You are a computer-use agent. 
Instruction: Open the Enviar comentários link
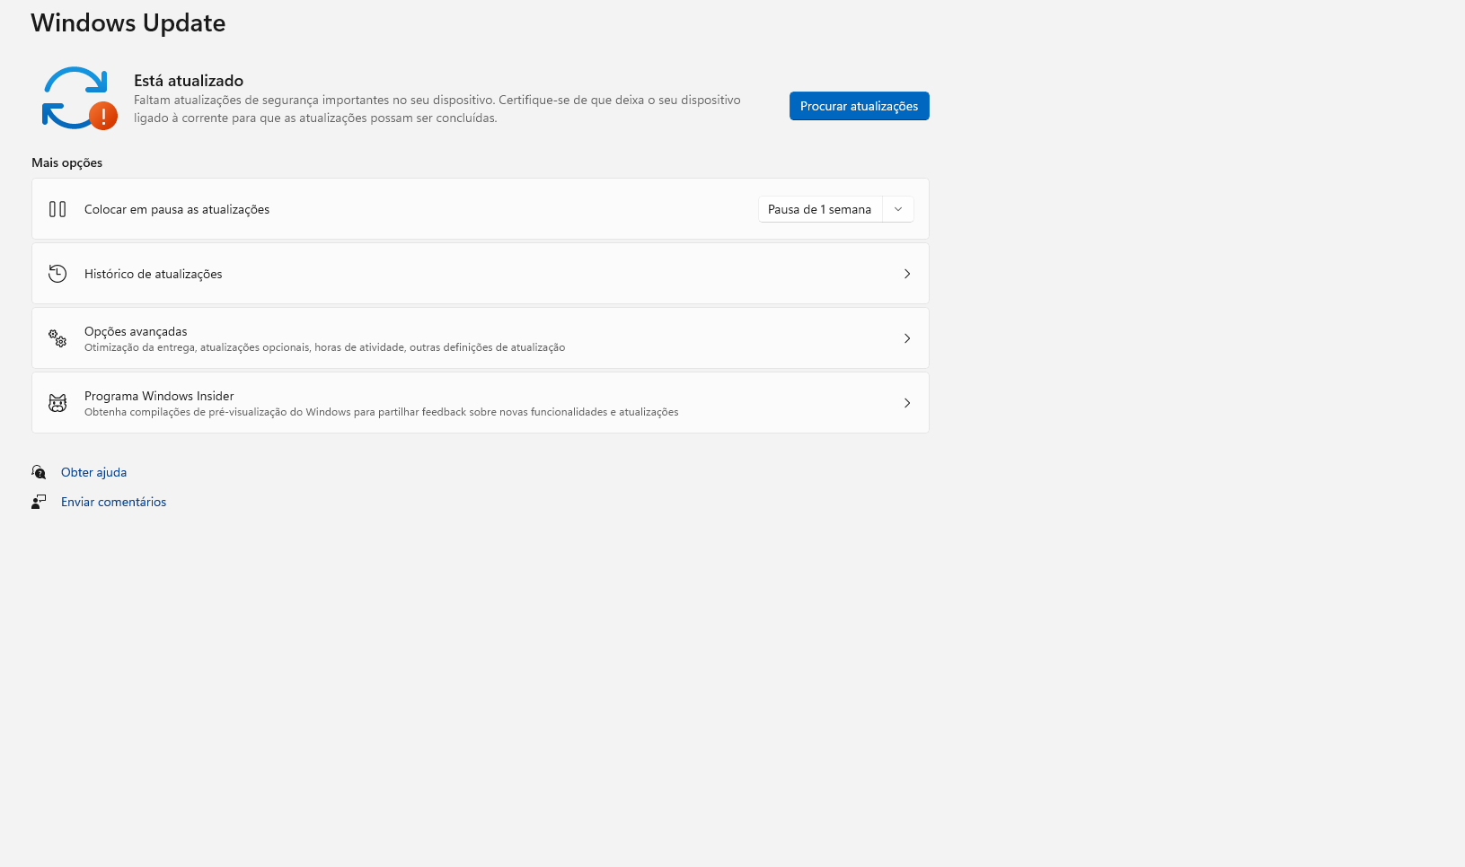(113, 502)
